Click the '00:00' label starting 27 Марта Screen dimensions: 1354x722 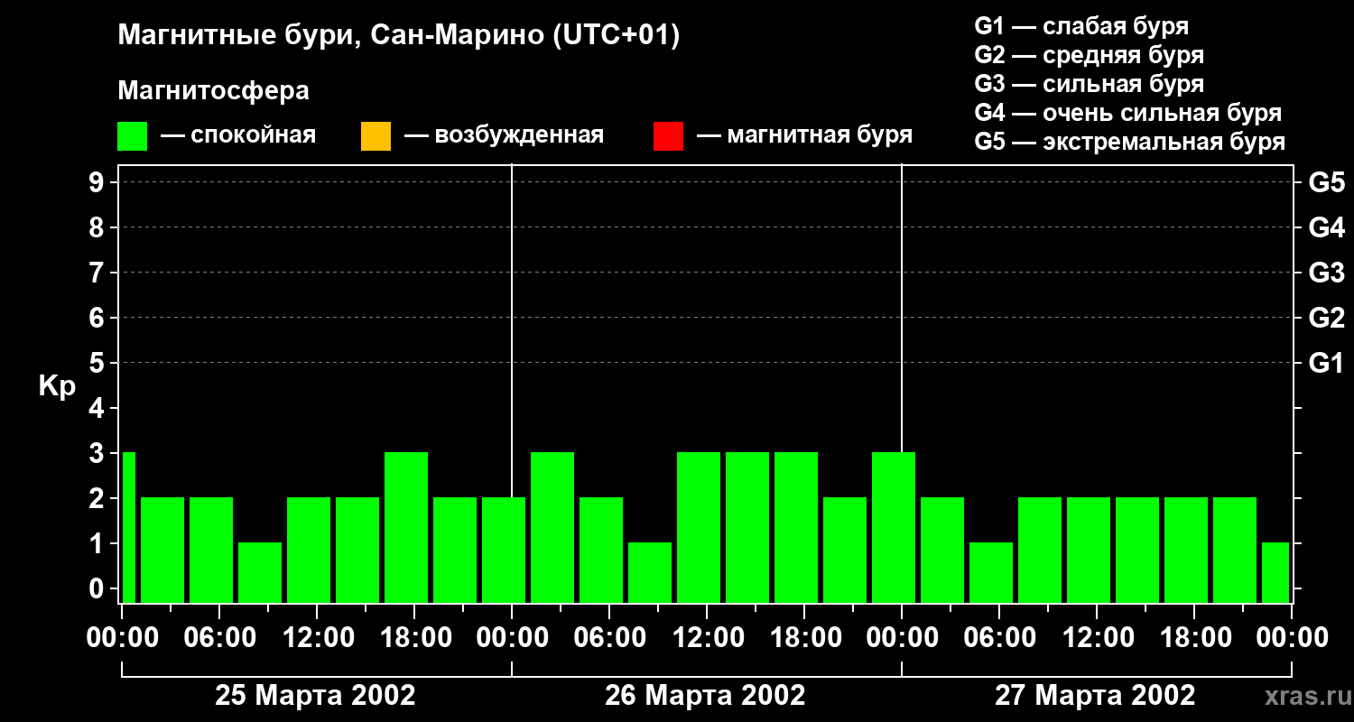[x=902, y=638]
